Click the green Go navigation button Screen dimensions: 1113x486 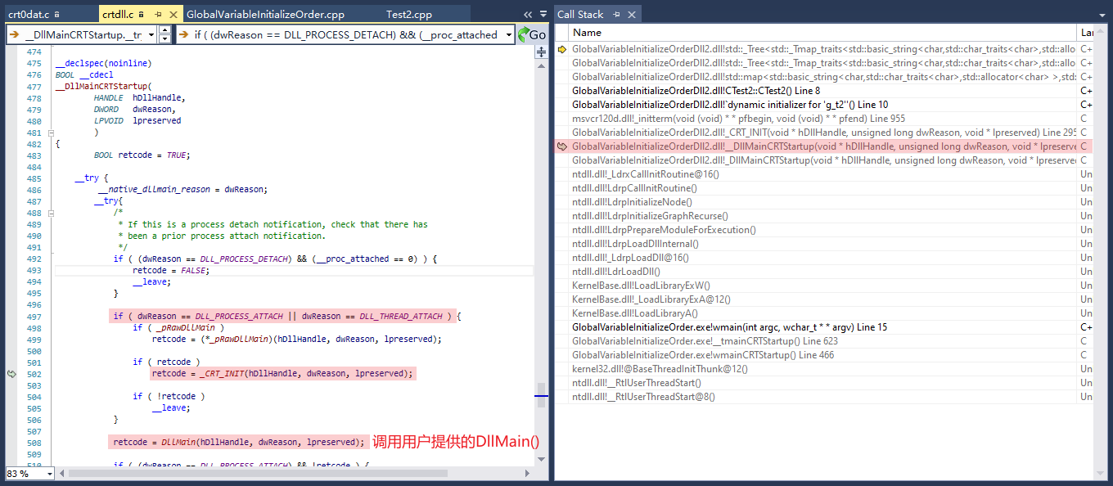click(x=532, y=34)
